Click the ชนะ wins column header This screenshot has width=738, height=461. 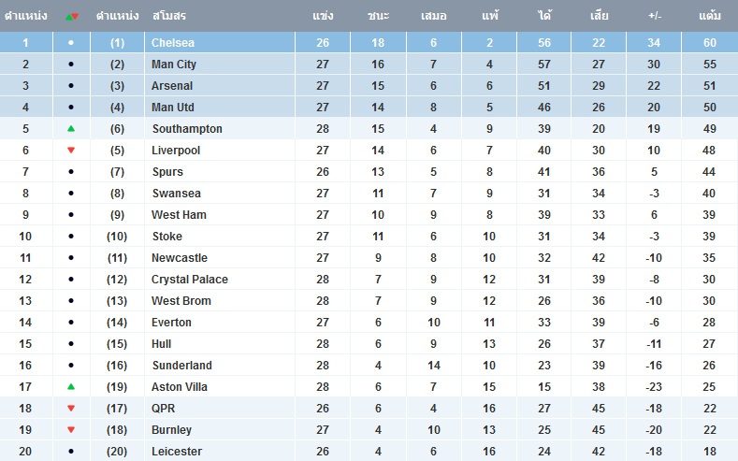coord(378,16)
